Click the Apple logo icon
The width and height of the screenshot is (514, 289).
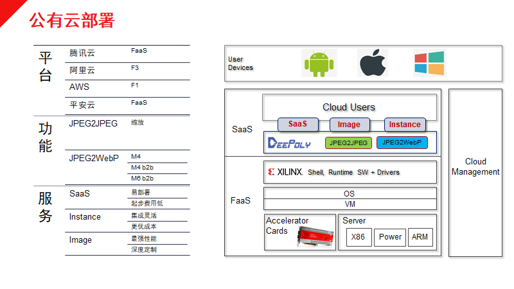(373, 64)
